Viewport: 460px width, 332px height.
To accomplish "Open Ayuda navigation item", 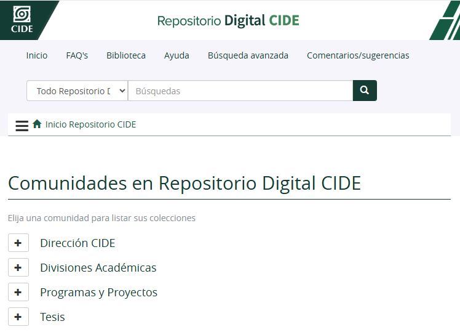I will [x=176, y=55].
